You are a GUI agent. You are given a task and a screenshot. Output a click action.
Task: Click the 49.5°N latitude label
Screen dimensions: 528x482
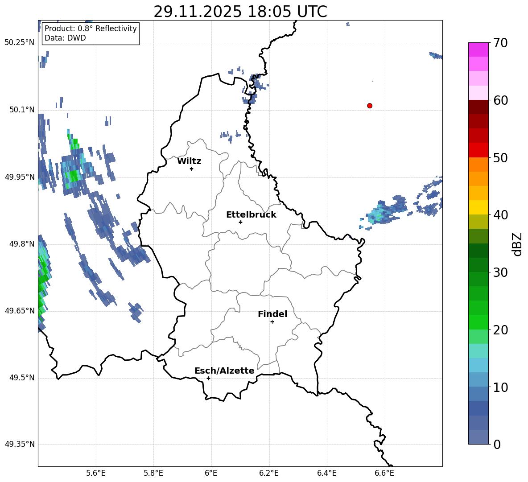point(21,378)
